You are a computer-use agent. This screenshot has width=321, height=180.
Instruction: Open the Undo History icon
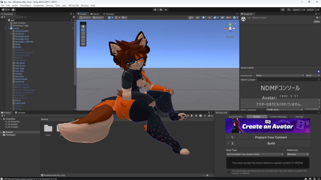pyautogui.click(x=283, y=10)
